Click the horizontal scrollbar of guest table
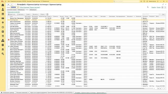 (x=77, y=88)
